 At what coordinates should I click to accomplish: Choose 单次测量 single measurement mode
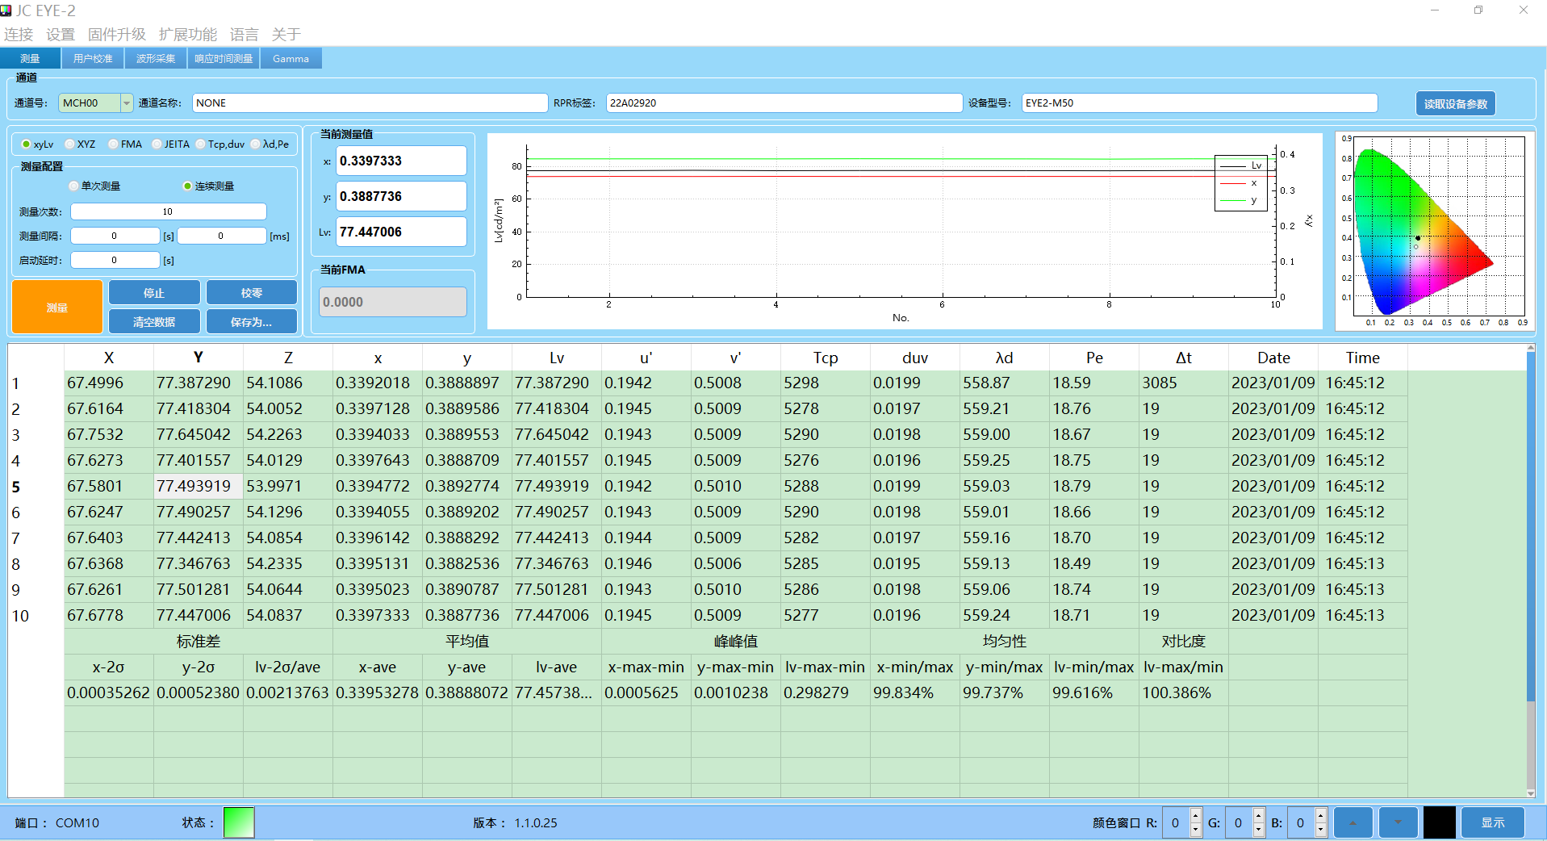coord(74,186)
